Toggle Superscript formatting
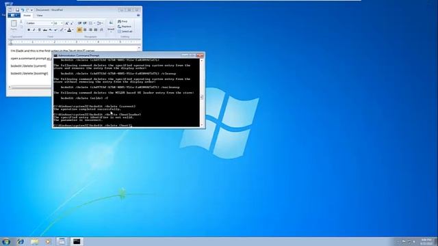The width and height of the screenshot is (438, 246). (56, 29)
